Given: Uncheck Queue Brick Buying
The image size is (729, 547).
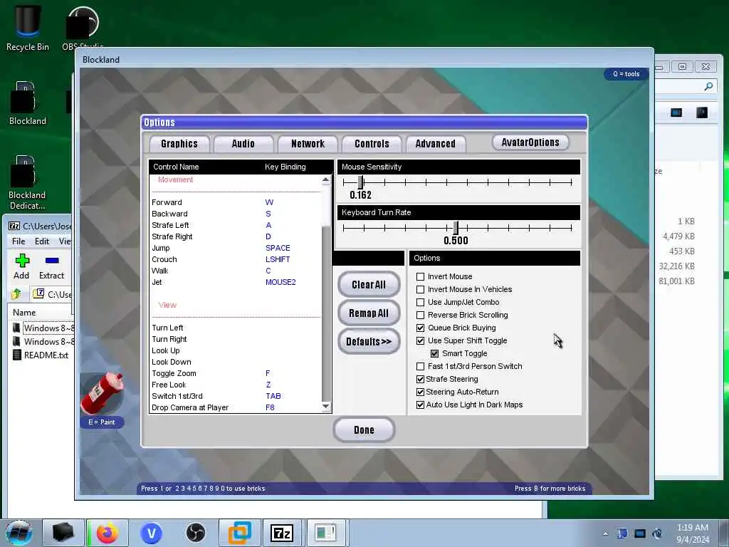Looking at the screenshot, I should click(420, 328).
